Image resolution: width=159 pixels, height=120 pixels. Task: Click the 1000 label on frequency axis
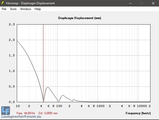pos(101,106)
